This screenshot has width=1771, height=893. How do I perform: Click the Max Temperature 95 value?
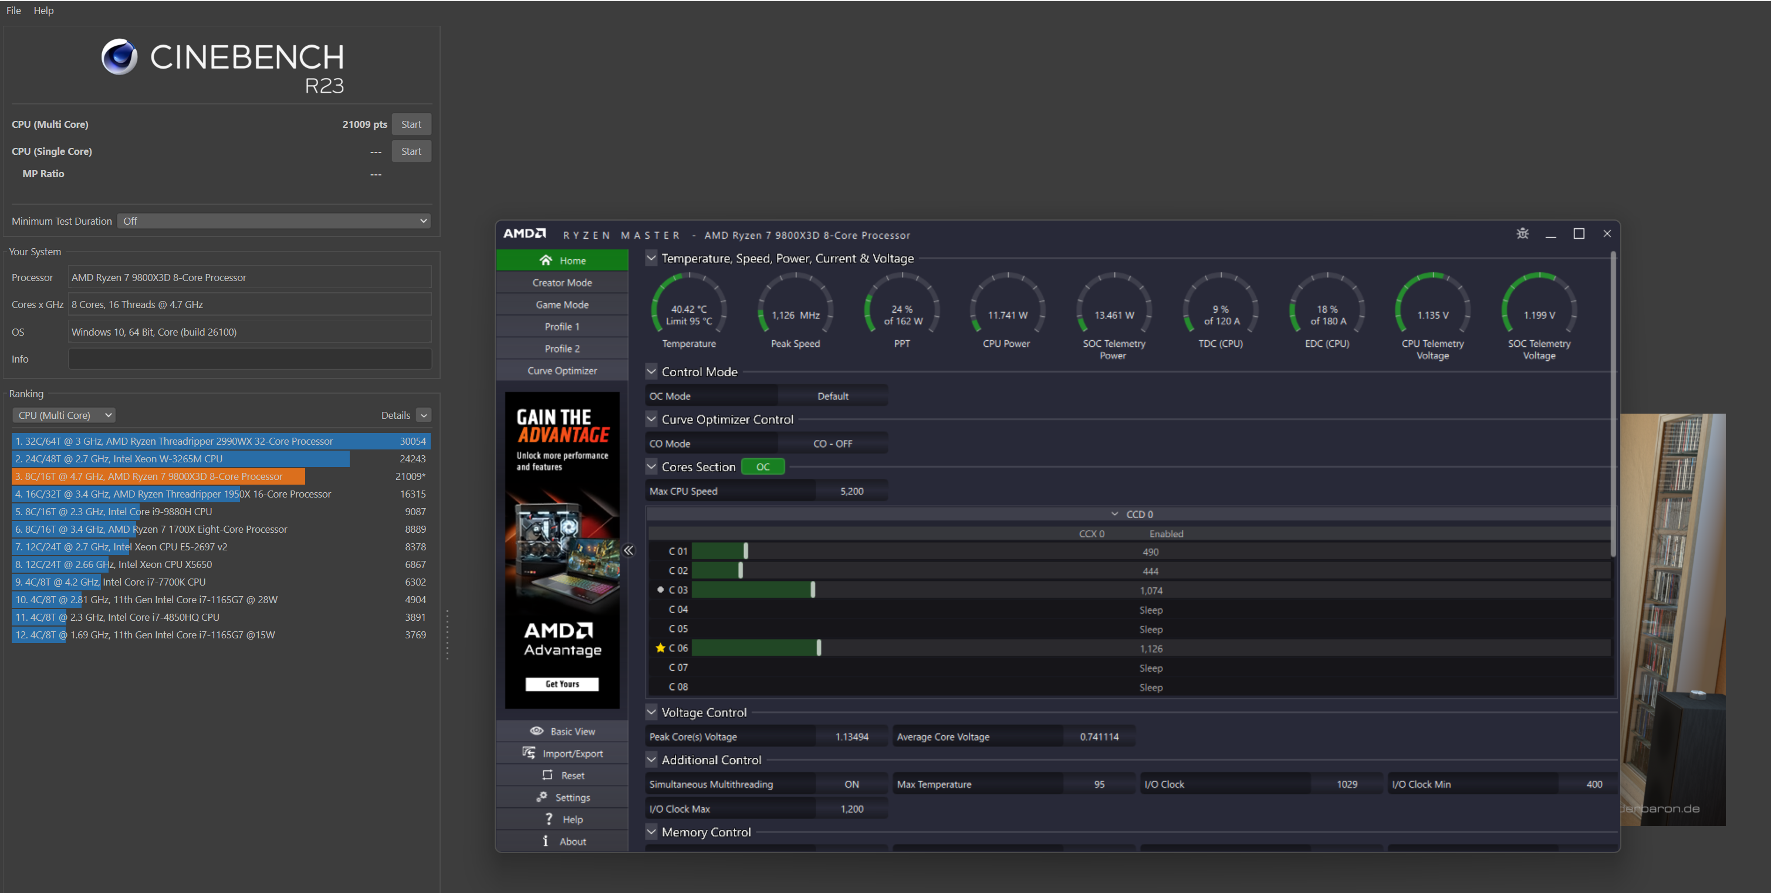1099,784
